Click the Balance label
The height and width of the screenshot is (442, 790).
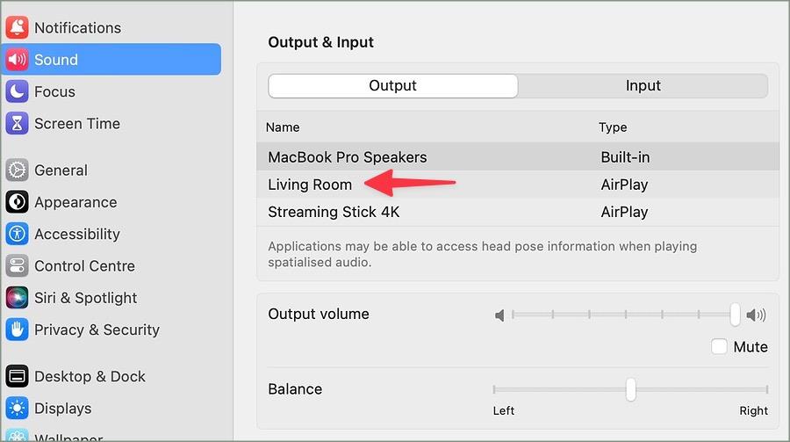[x=295, y=389]
